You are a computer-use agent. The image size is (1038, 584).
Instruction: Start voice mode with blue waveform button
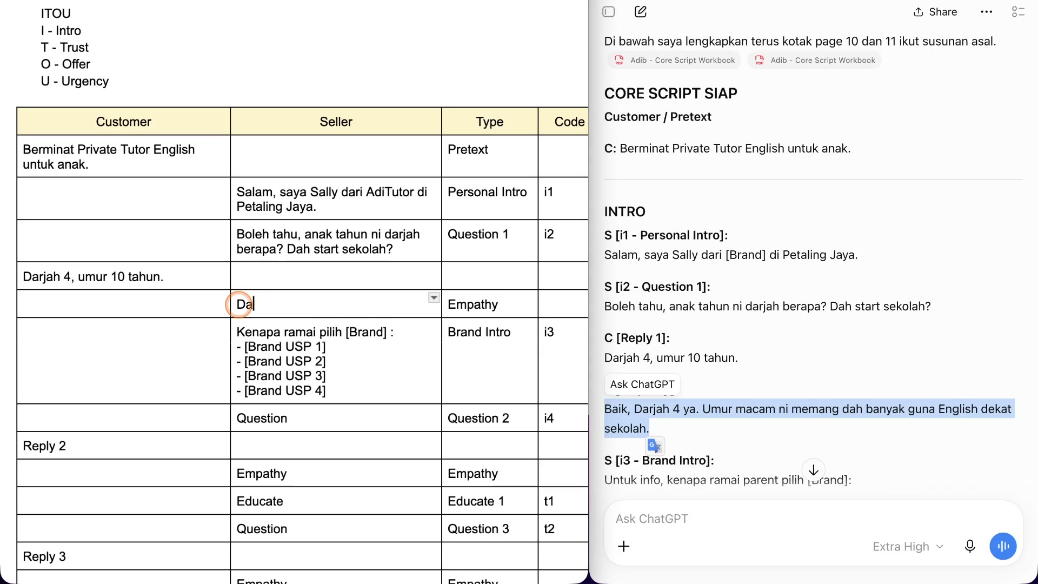(1003, 547)
